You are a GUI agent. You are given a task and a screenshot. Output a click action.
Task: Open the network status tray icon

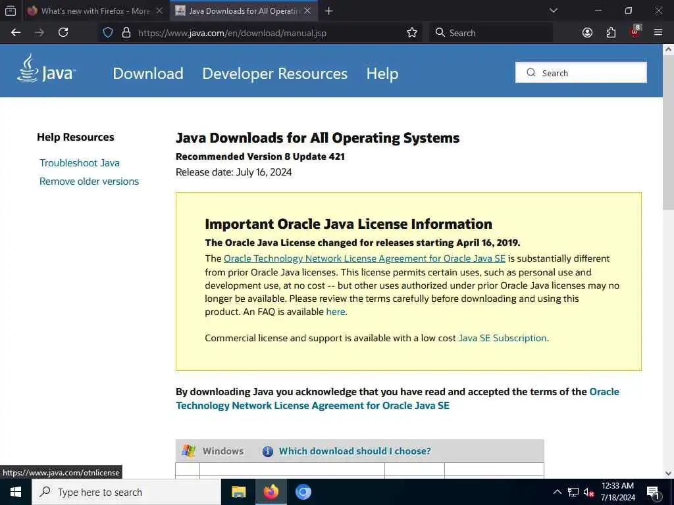573,492
